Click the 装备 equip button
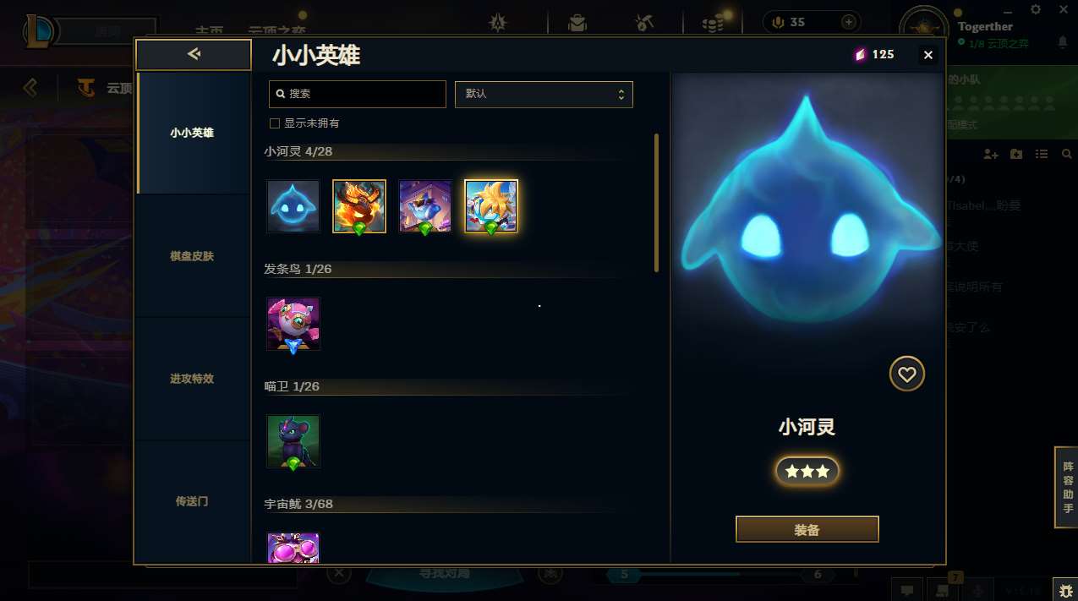1078x601 pixels. [x=807, y=530]
